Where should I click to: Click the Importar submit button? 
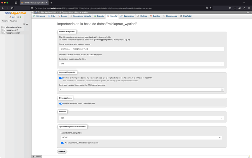[x=62, y=152]
